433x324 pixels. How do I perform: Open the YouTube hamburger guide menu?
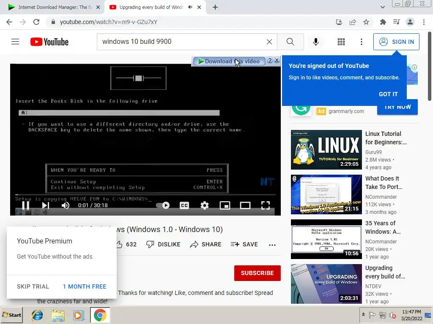(15, 42)
